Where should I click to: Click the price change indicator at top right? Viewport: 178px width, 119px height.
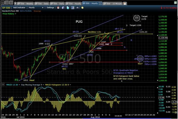click(x=168, y=8)
